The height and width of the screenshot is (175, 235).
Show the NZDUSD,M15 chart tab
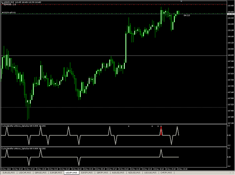pyautogui.click(x=134, y=173)
